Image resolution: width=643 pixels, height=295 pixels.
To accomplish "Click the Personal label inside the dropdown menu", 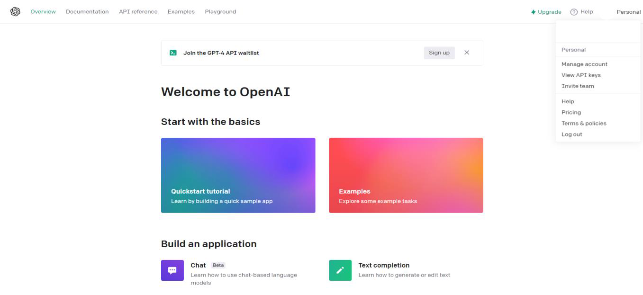I will [573, 50].
